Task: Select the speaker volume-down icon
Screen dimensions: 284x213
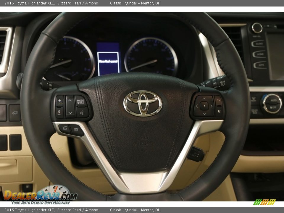Action: pos(59,112)
